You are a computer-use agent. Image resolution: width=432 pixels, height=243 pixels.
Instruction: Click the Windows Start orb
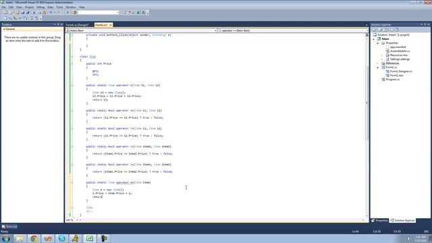pyautogui.click(x=6, y=238)
